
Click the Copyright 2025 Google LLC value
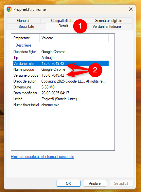(74, 81)
